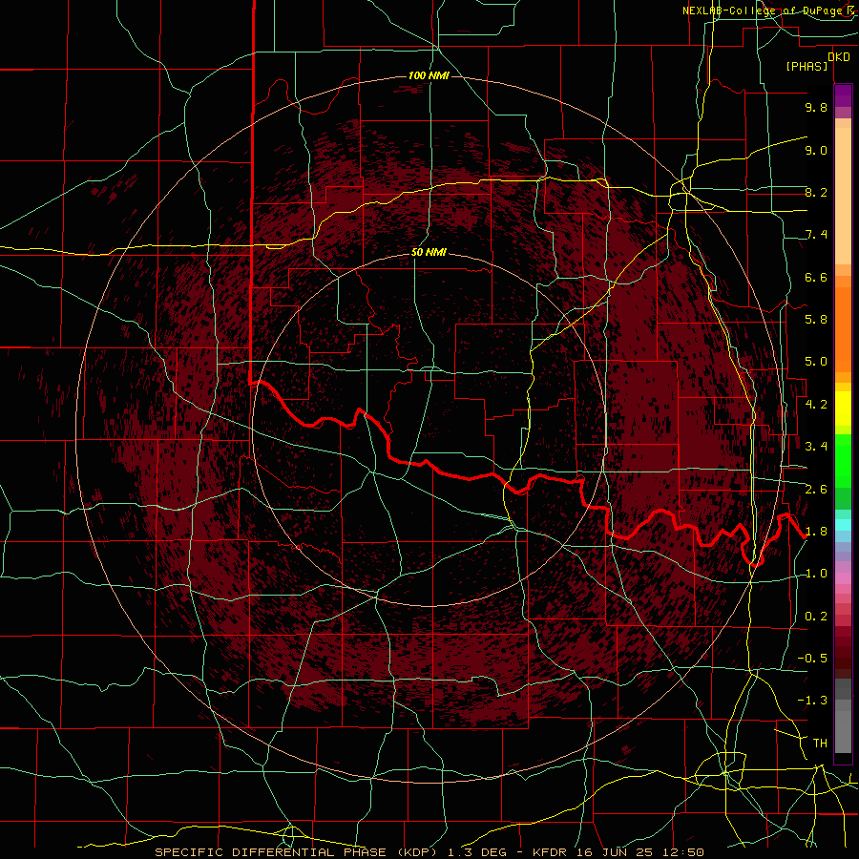This screenshot has width=859, height=859.
Task: Click the cyan segment of color bar
Action: tap(843, 525)
